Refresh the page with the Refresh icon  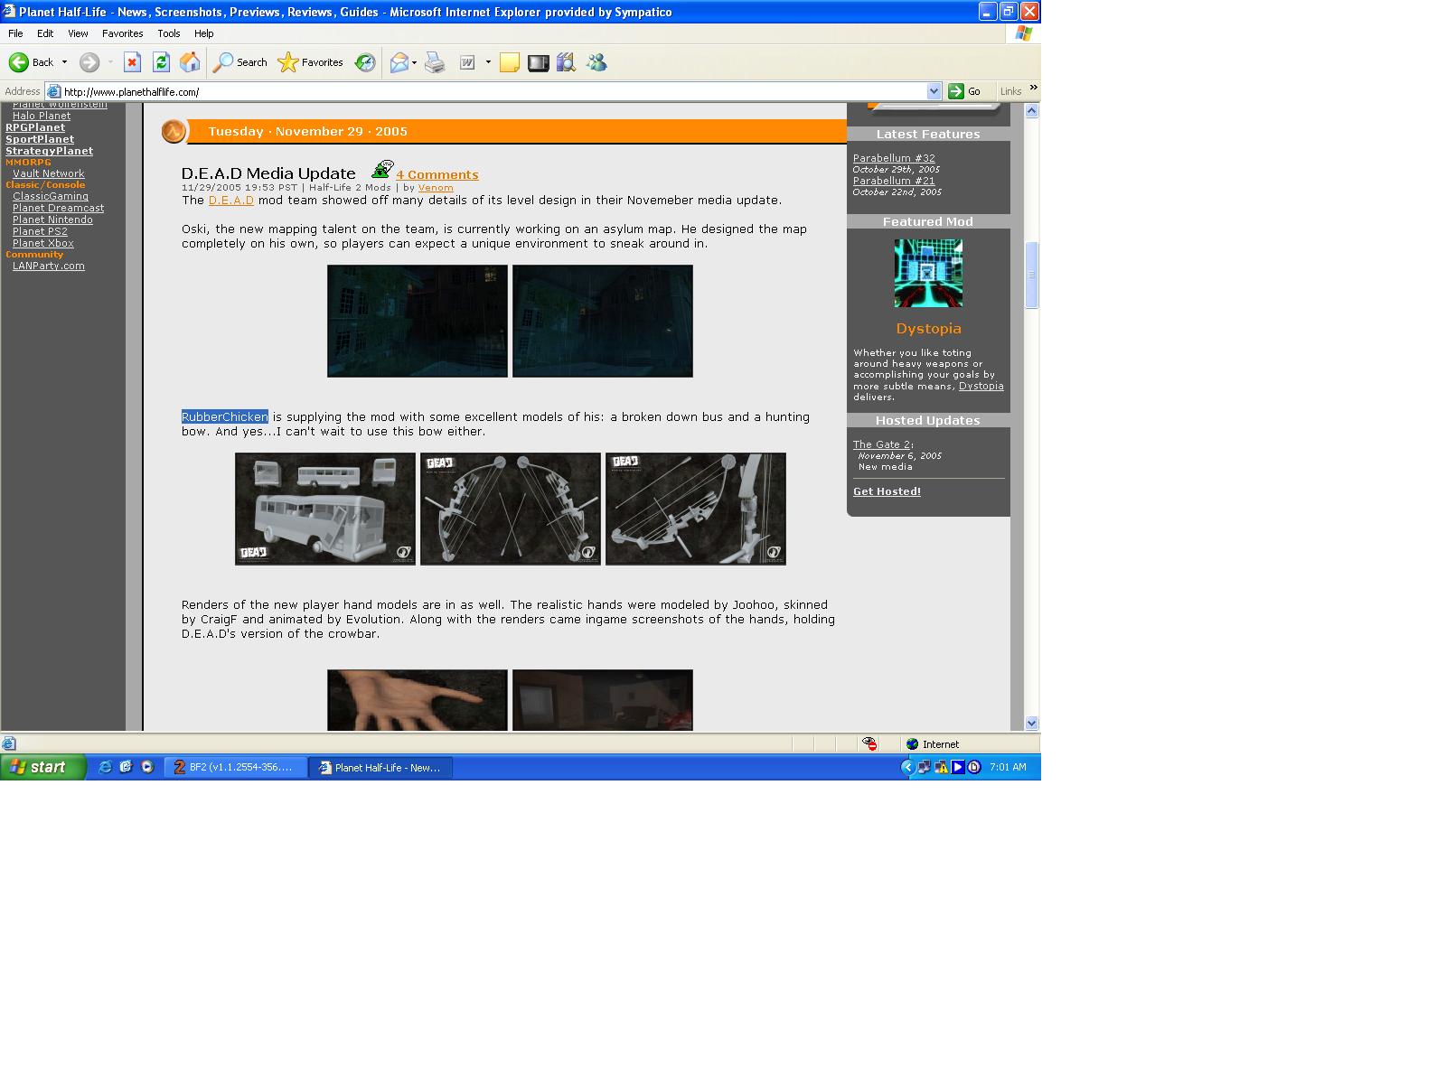pyautogui.click(x=161, y=62)
